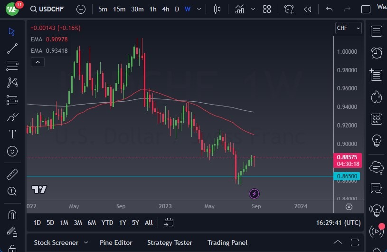Toggle fullscreen mode rectangle icon

(x=366, y=9)
